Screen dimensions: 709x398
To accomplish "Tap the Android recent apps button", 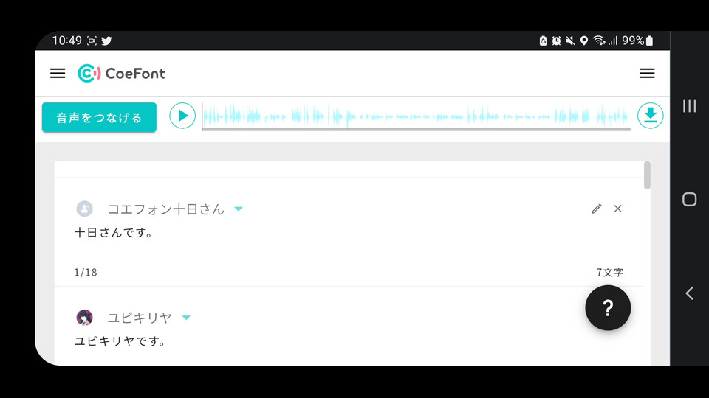I will (x=689, y=106).
